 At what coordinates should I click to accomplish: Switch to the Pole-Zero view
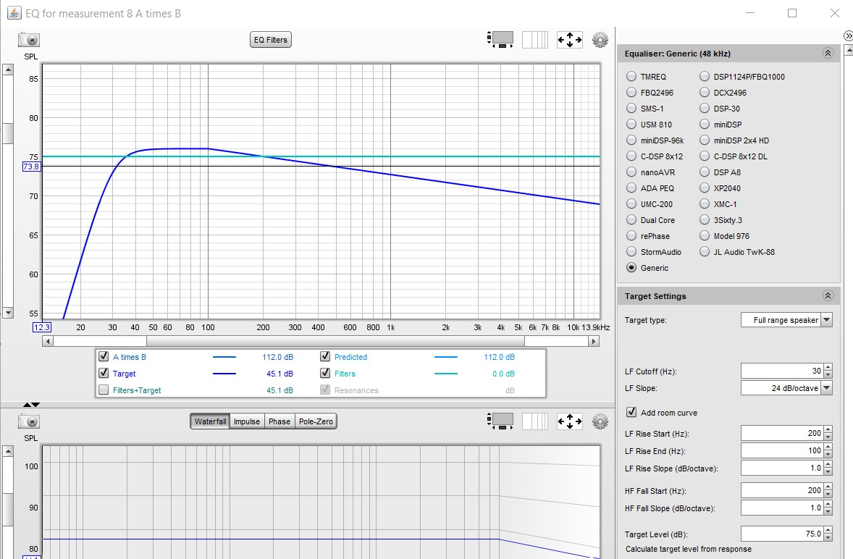coord(316,421)
